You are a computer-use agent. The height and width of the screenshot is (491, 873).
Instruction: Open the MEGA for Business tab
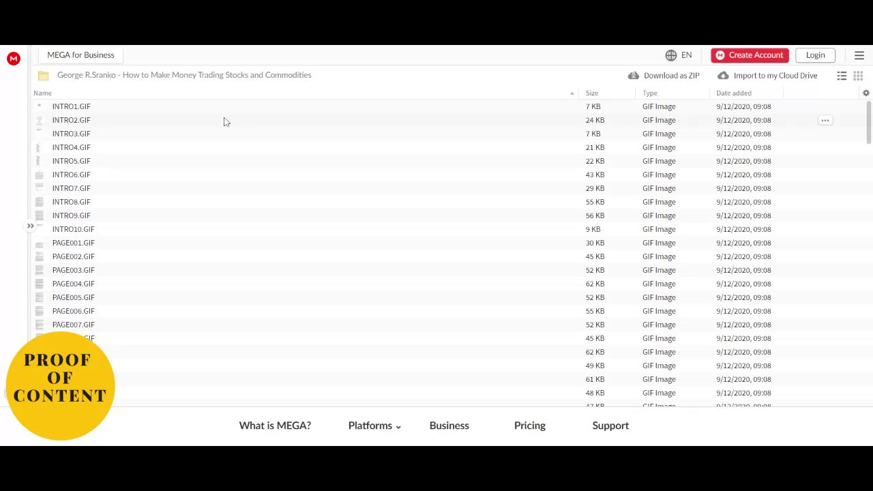pyautogui.click(x=80, y=55)
